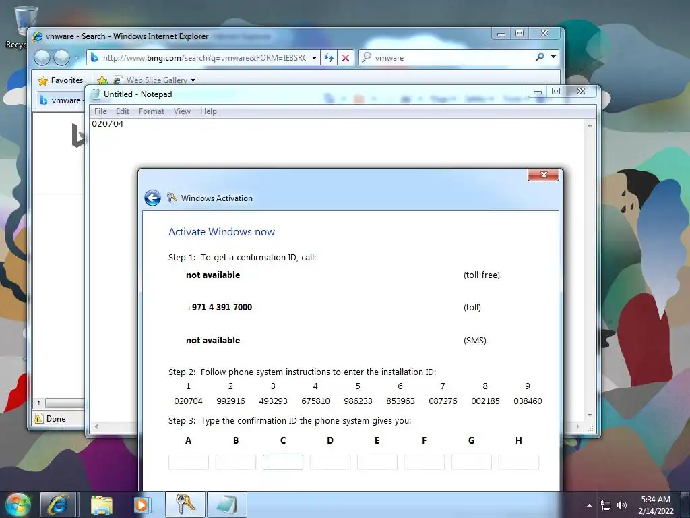The width and height of the screenshot is (690, 518).
Task: Click the IE Refresh button
Action: [x=329, y=58]
